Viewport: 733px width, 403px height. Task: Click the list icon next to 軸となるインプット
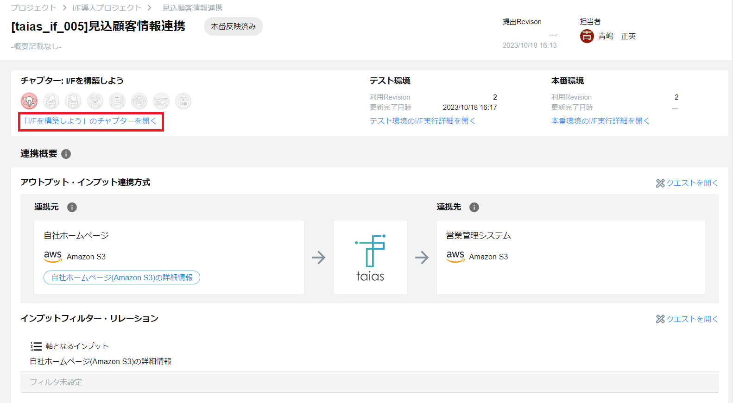[36, 346]
